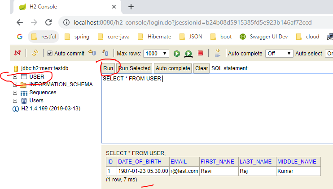Open the spring bookmark folder

(77, 37)
